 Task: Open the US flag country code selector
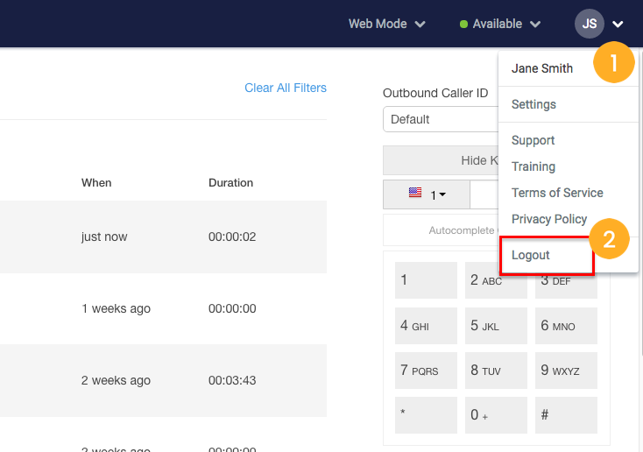point(427,194)
